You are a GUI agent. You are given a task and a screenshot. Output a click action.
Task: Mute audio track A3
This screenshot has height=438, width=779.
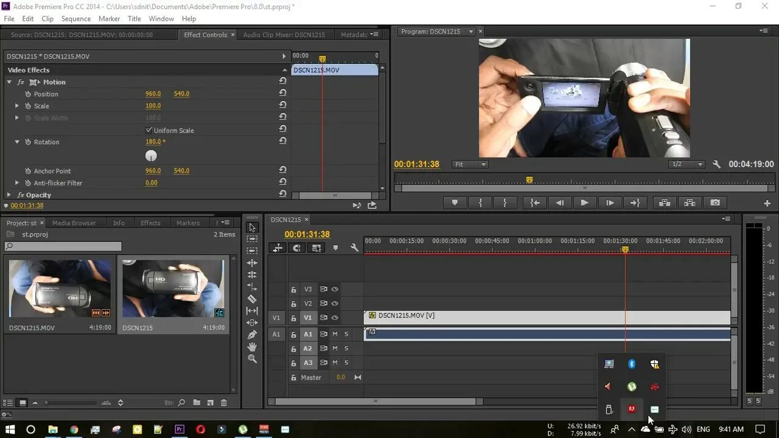pyautogui.click(x=335, y=363)
